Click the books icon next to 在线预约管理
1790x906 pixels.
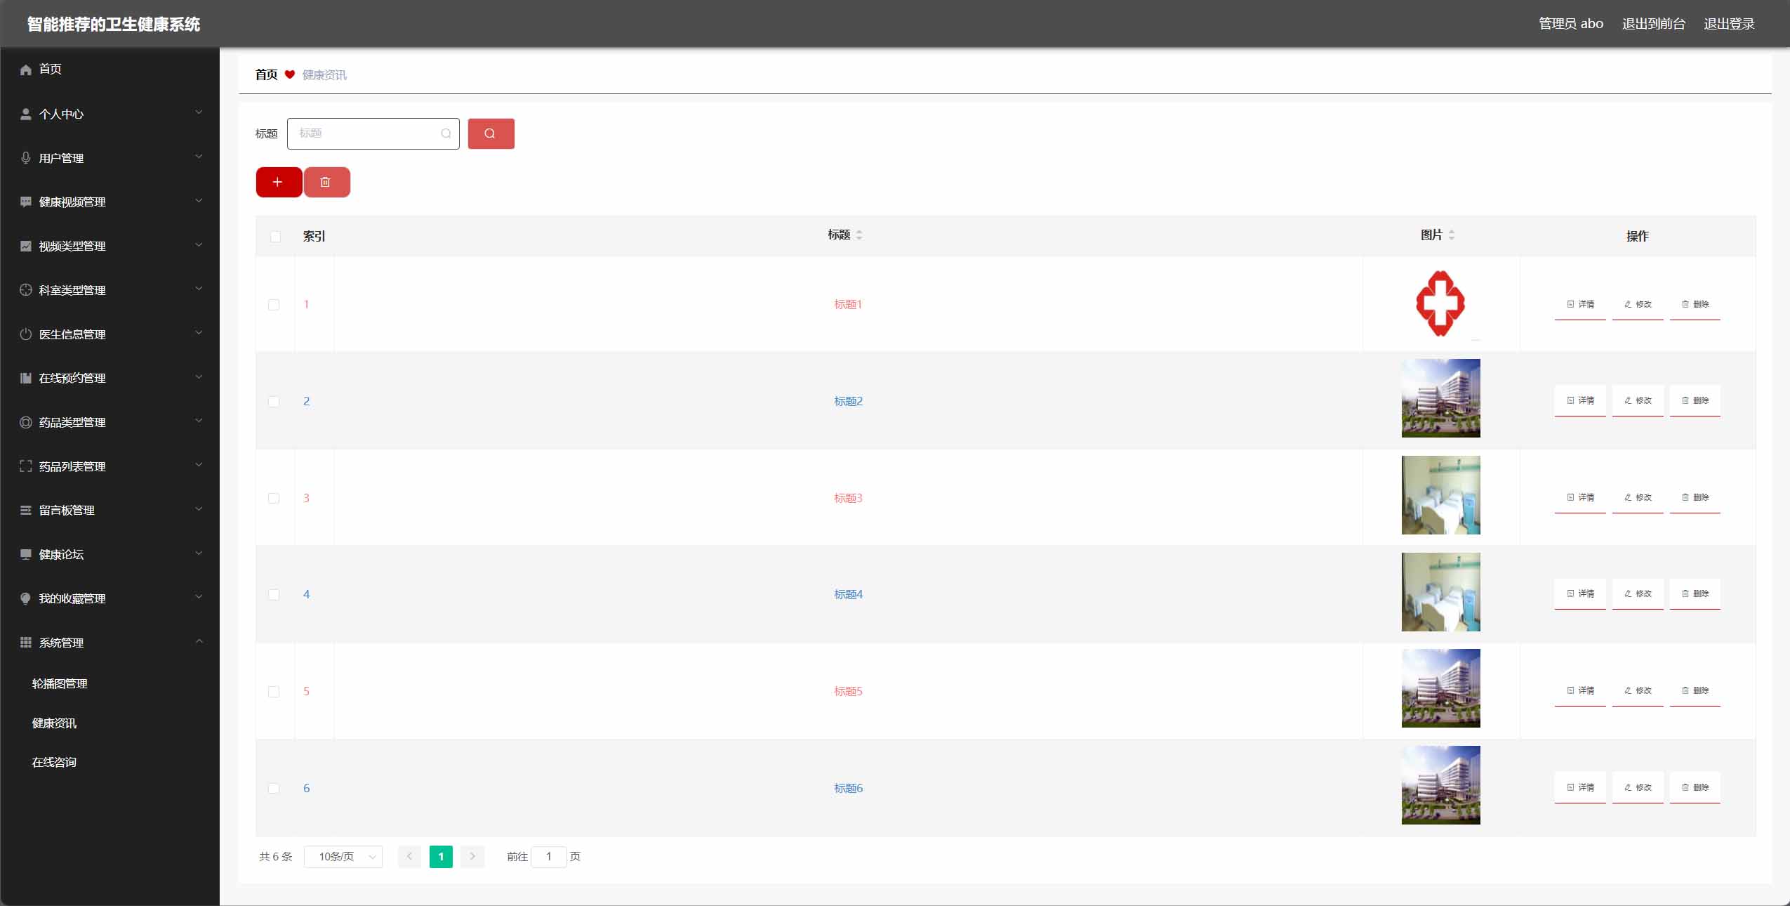(x=26, y=378)
